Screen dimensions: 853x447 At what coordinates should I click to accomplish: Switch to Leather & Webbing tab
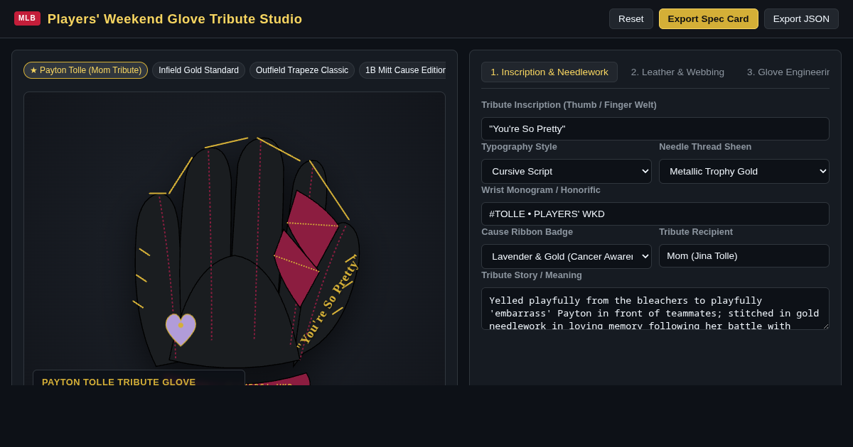[677, 72]
